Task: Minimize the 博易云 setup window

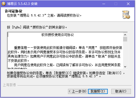Action: pos(104,4)
